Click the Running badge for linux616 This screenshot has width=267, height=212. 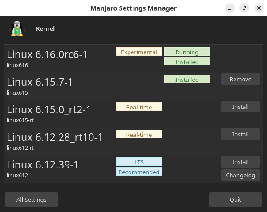click(x=187, y=52)
